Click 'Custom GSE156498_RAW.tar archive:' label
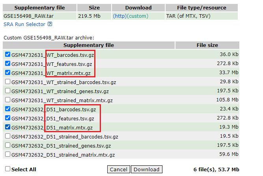The height and width of the screenshot is (176, 263). [x=49, y=38]
